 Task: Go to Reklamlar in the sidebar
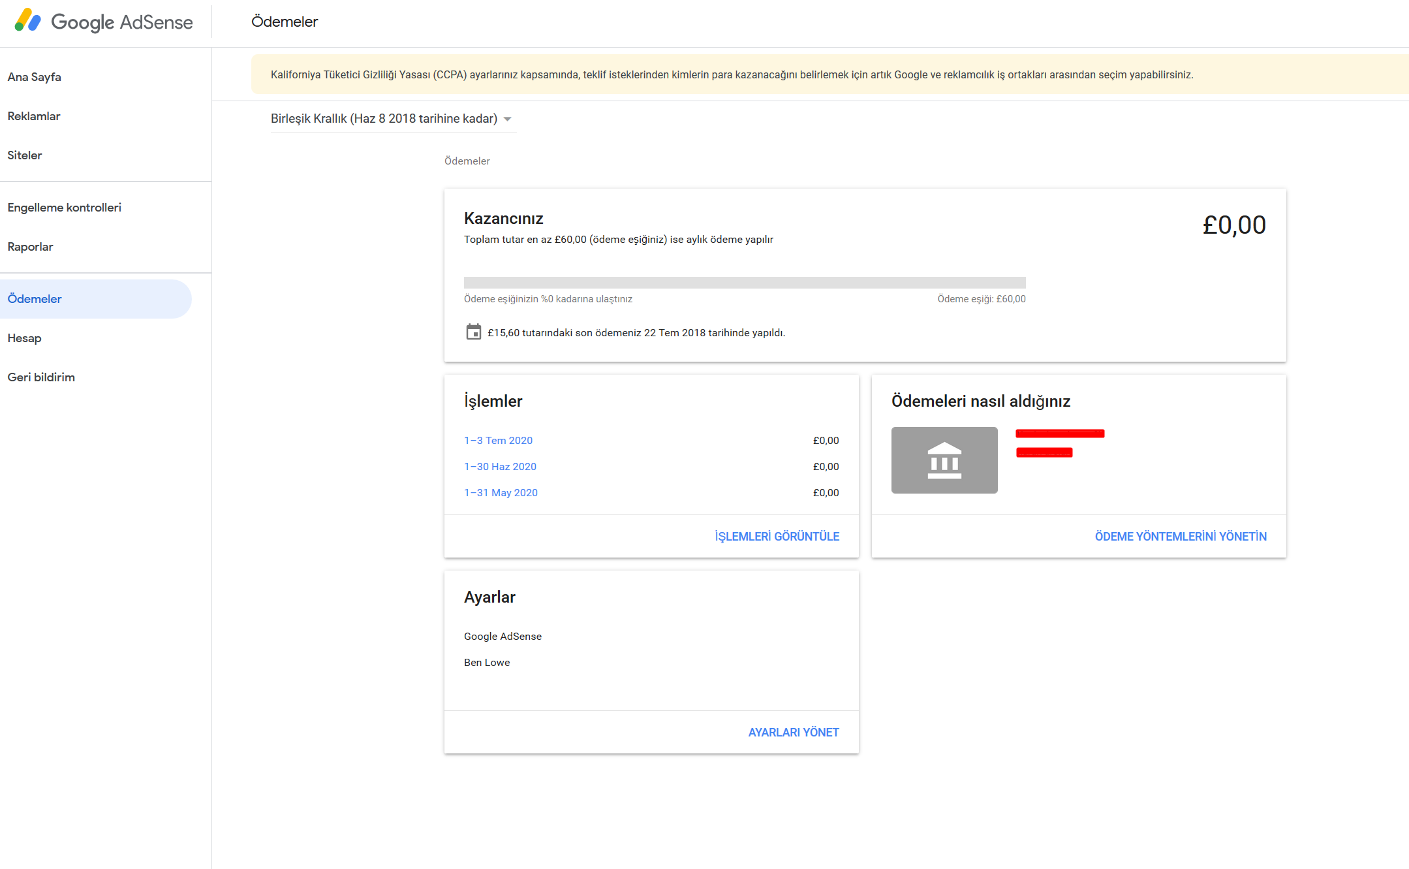click(x=34, y=116)
